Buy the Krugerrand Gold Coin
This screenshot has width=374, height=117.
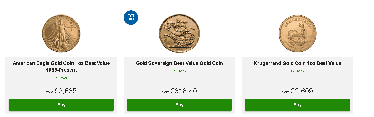297,105
